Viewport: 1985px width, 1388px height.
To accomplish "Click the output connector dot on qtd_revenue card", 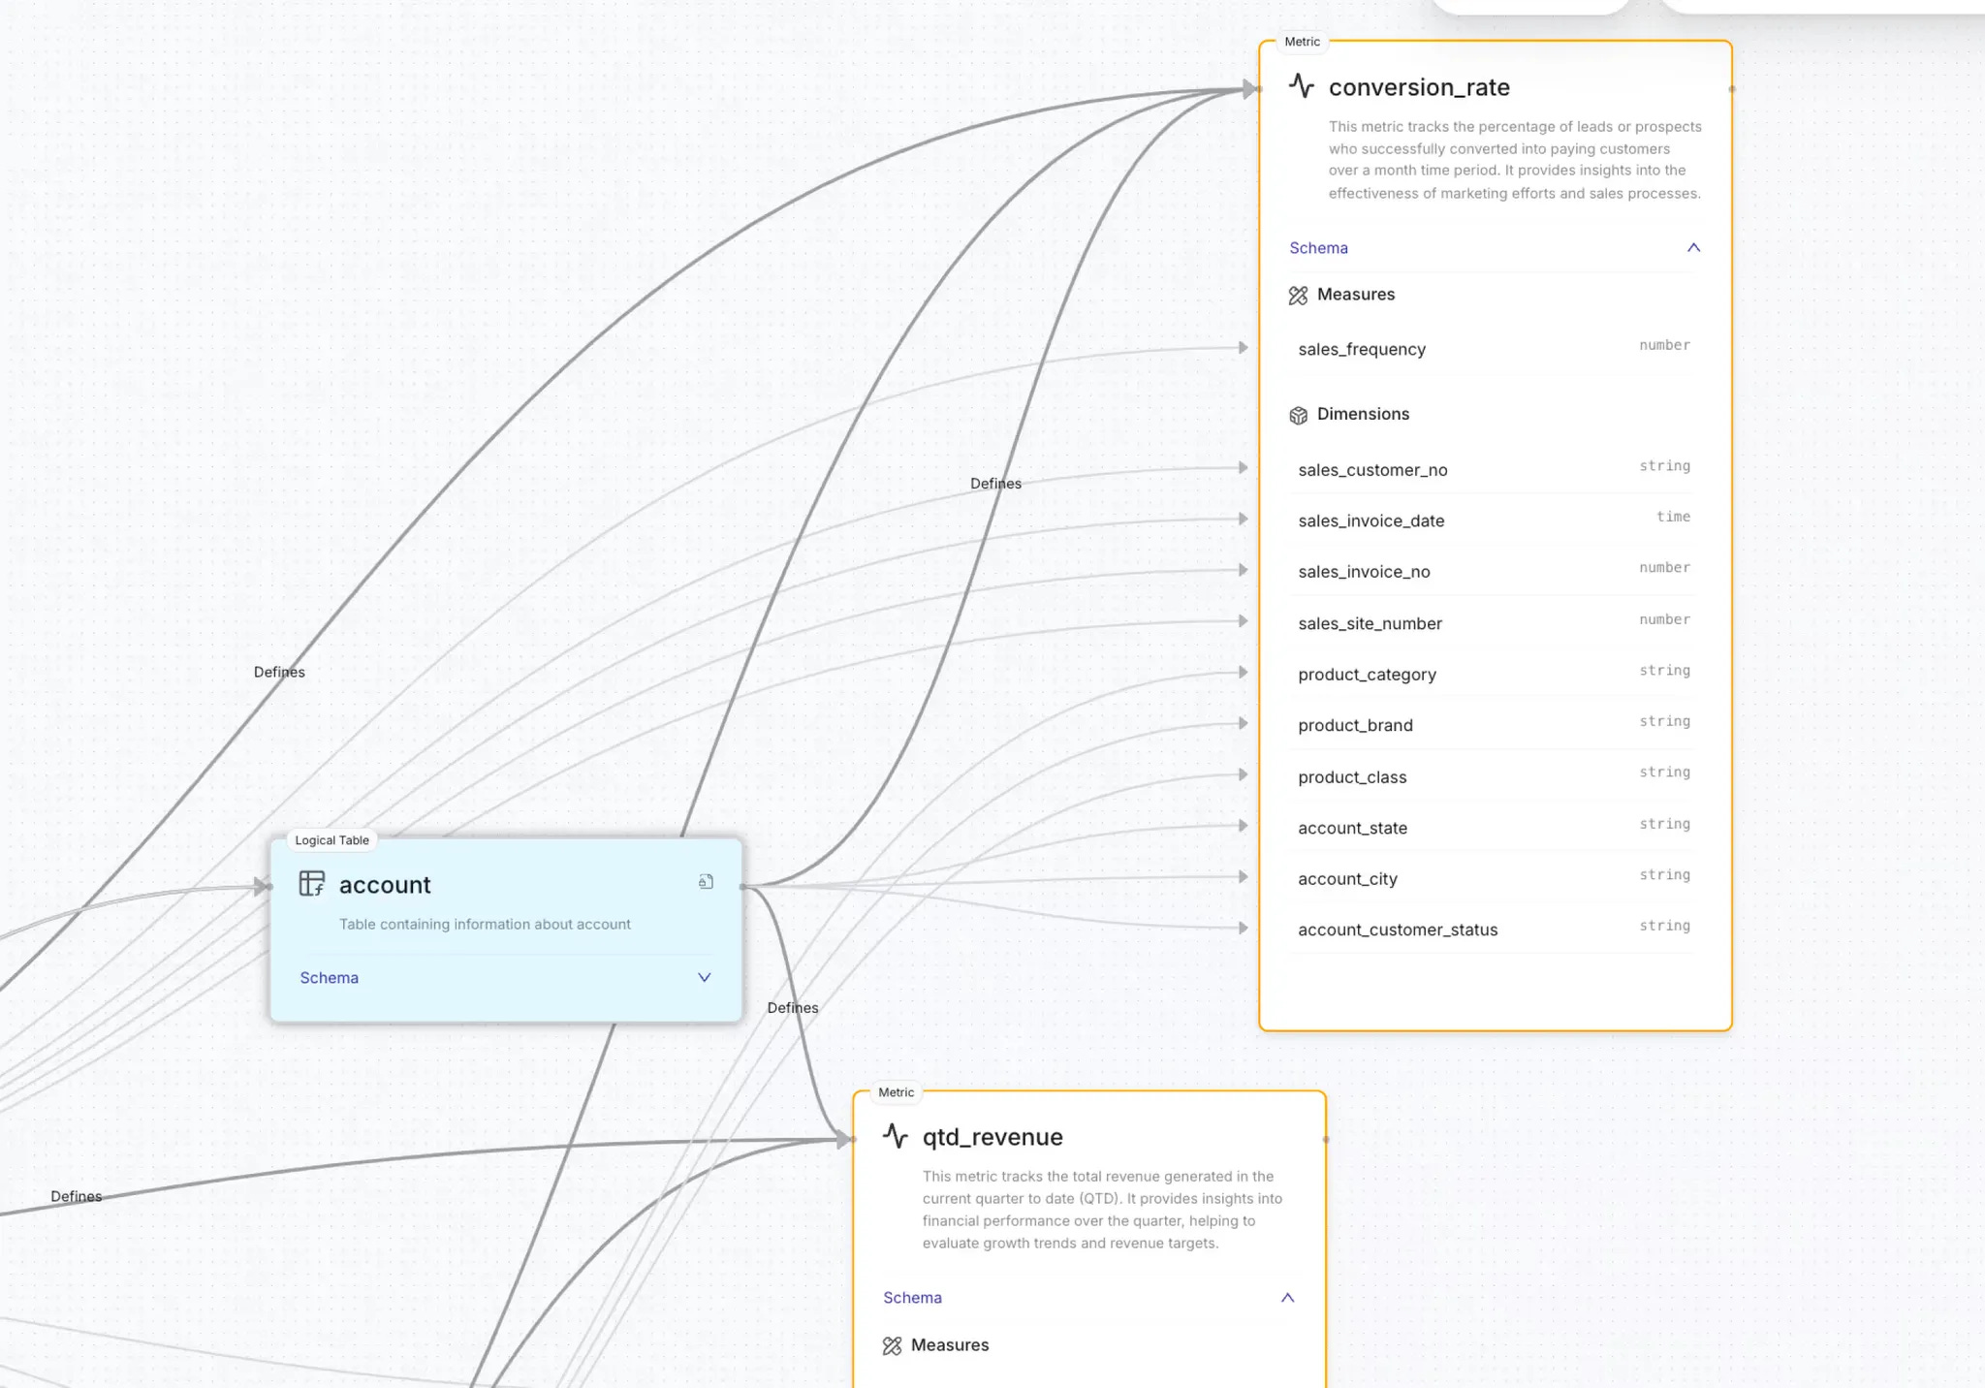I will [1326, 1140].
